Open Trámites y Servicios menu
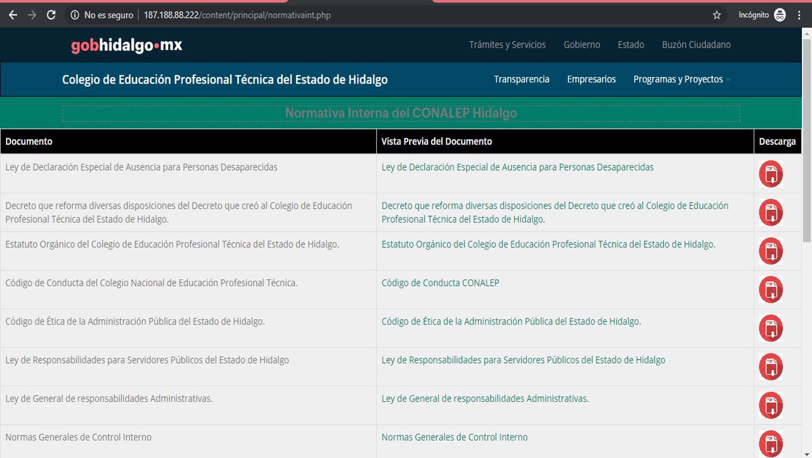812x458 pixels. 507,45
